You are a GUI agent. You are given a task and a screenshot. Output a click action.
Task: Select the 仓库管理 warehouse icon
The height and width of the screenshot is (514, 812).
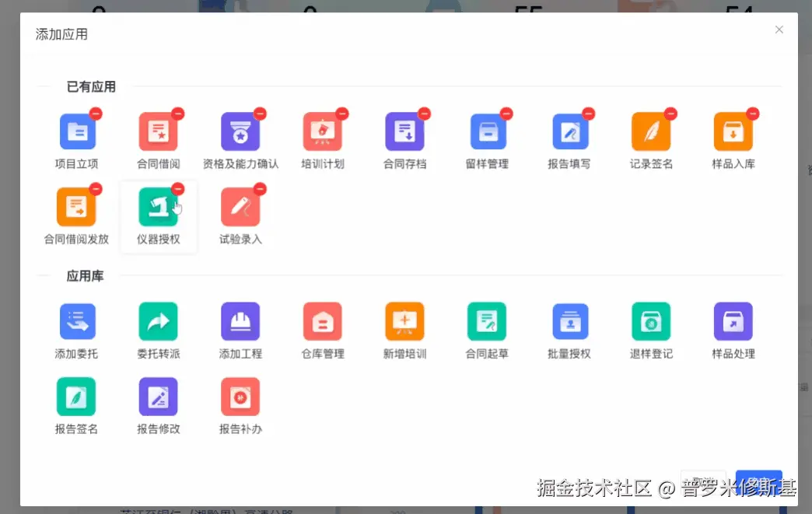coord(322,320)
